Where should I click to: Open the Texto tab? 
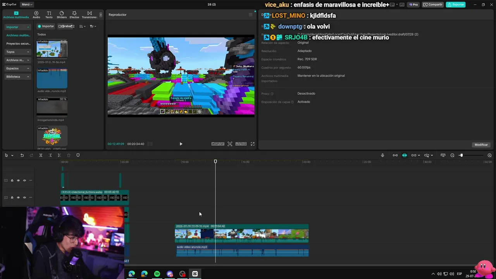[49, 15]
